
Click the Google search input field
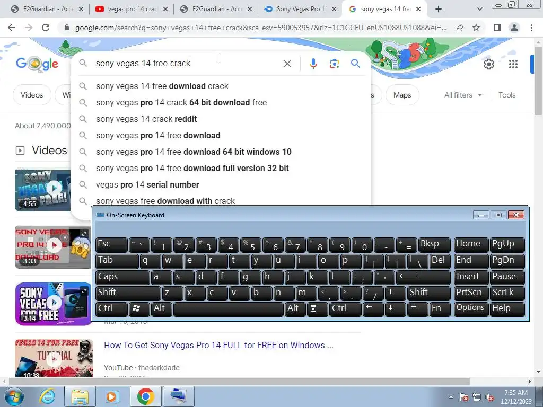click(187, 64)
